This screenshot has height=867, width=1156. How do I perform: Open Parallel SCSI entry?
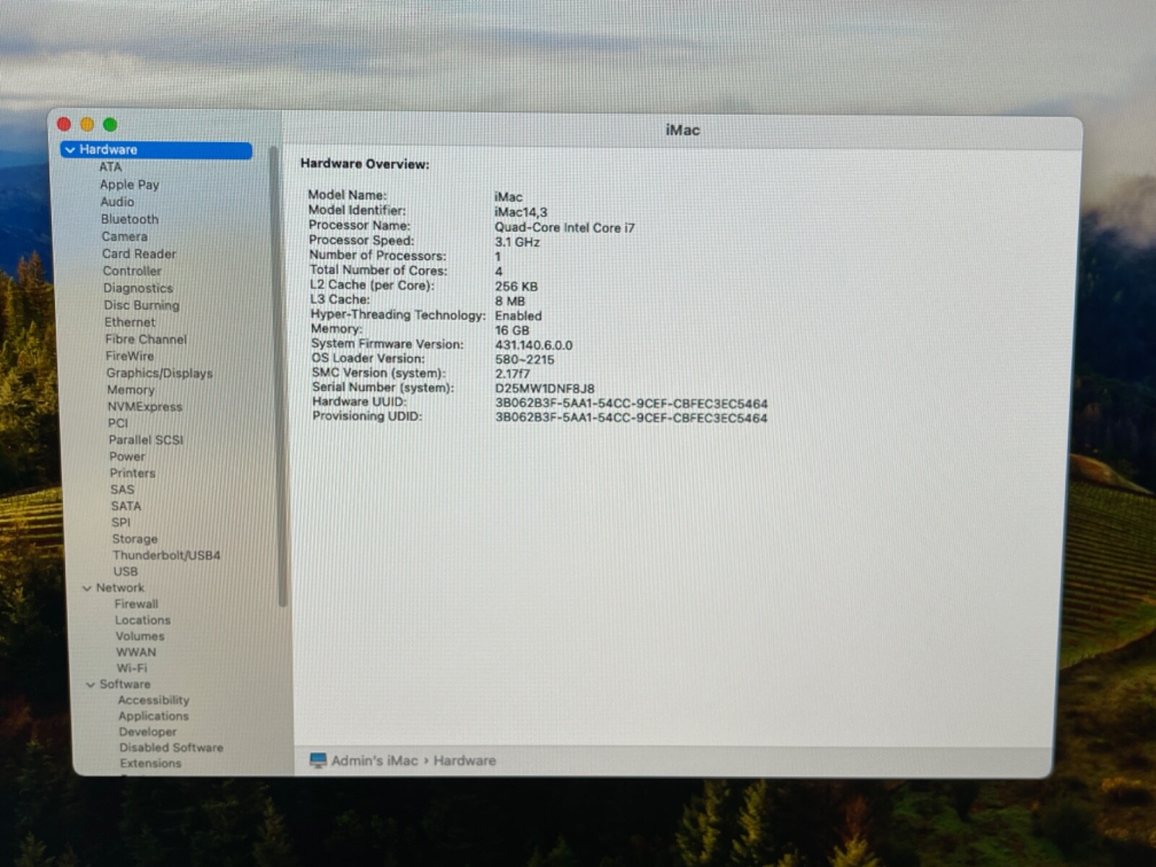(146, 439)
